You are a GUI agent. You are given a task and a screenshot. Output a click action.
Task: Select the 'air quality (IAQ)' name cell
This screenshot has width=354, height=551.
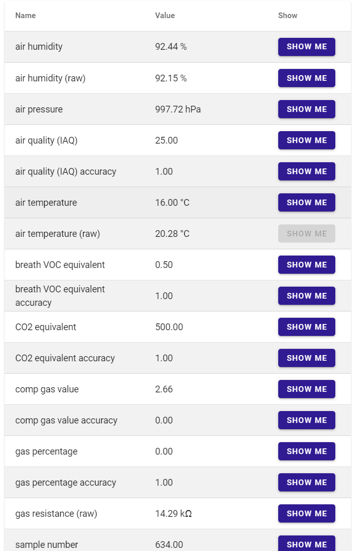pos(46,140)
